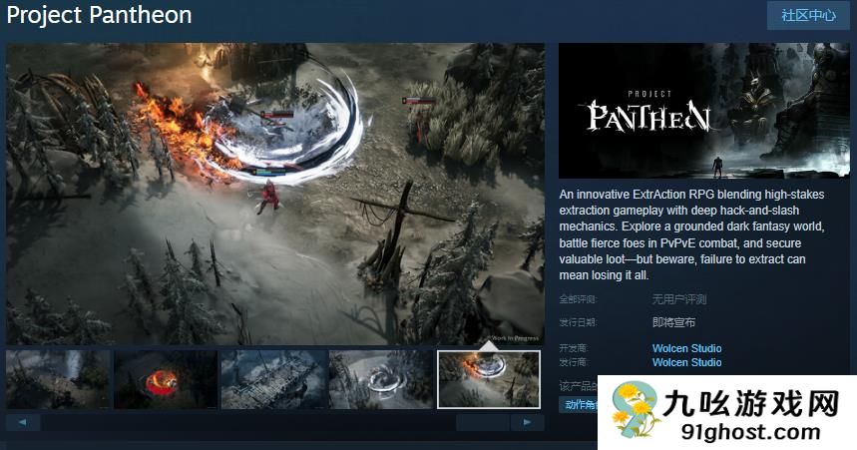Open the 社区中心 community hub button
Image resolution: width=857 pixels, height=450 pixels.
(x=808, y=15)
